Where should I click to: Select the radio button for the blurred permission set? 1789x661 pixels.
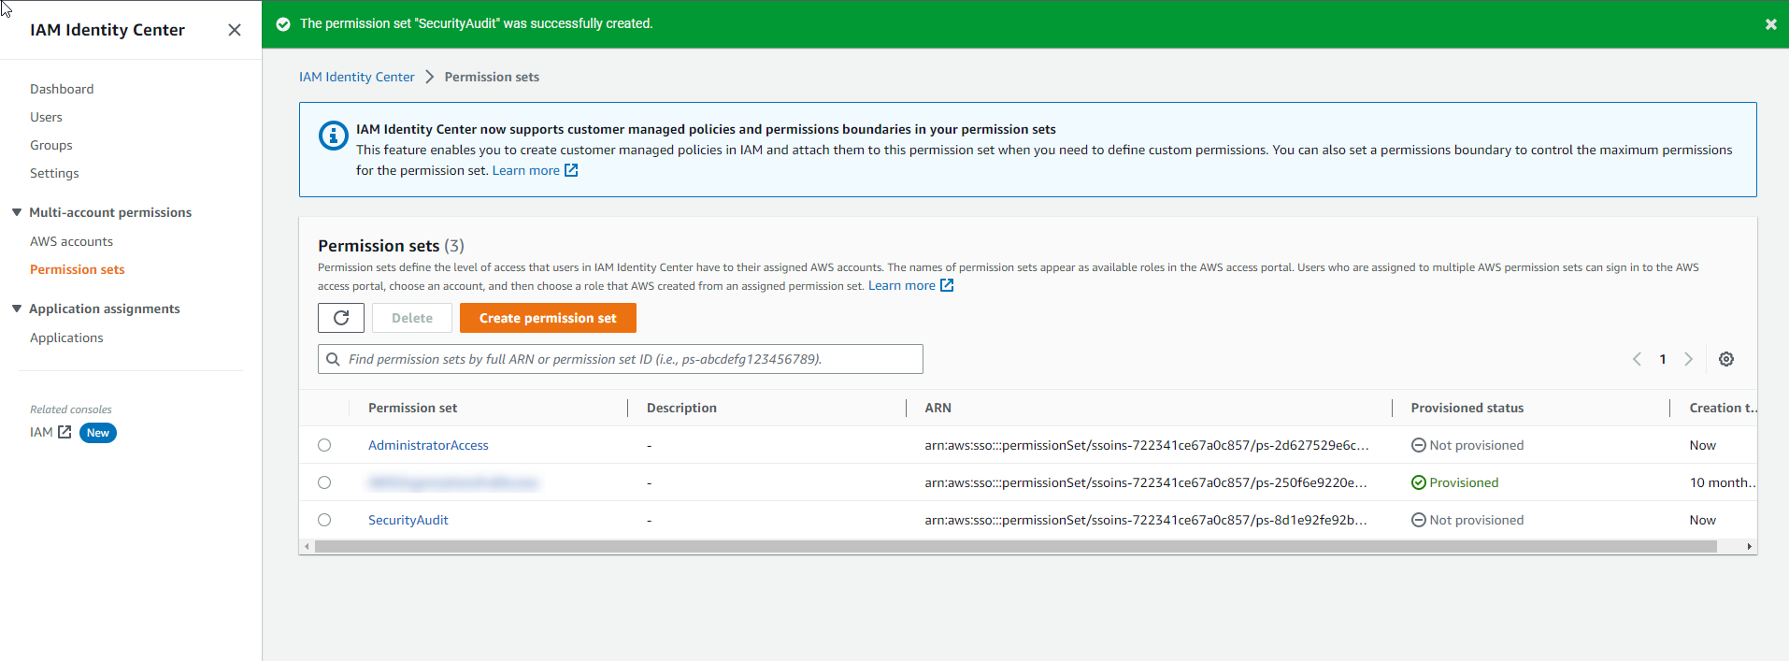324,482
